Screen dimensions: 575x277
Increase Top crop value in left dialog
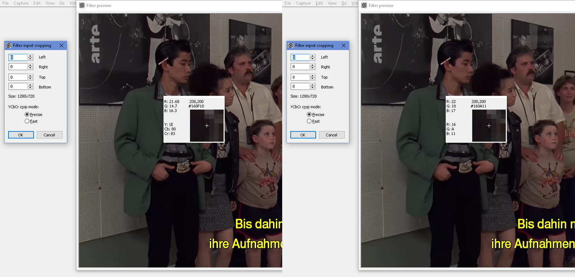coord(31,76)
